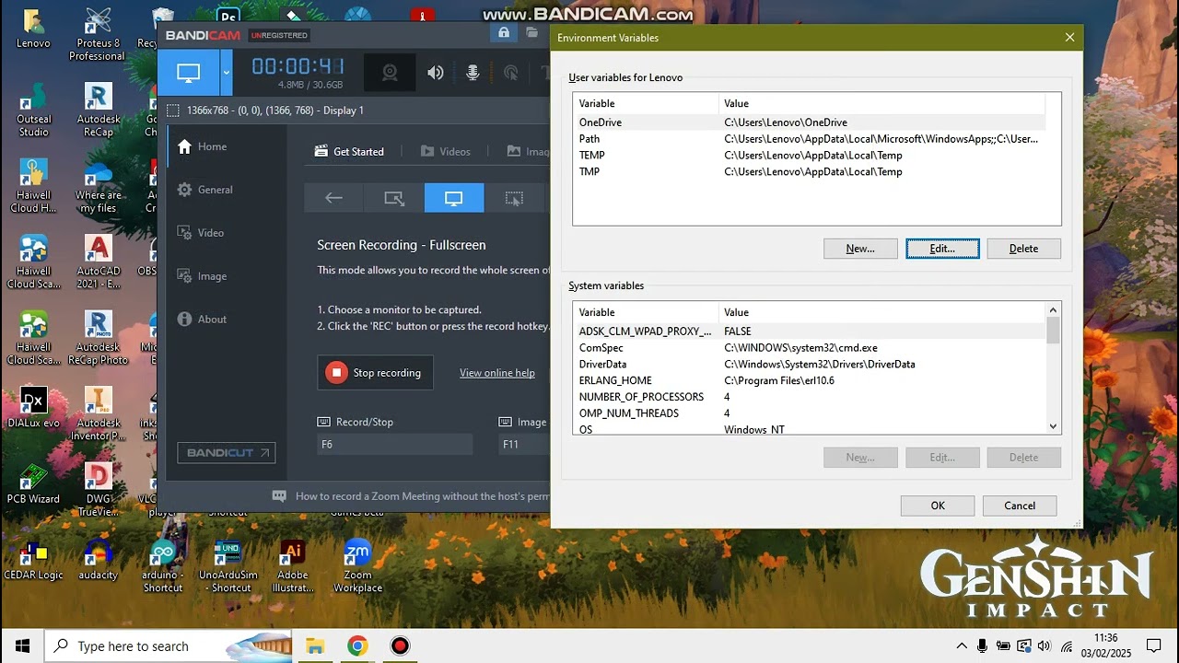This screenshot has height=663, width=1179.
Task: Click the Zoom Workplace desktop icon
Action: tap(357, 566)
